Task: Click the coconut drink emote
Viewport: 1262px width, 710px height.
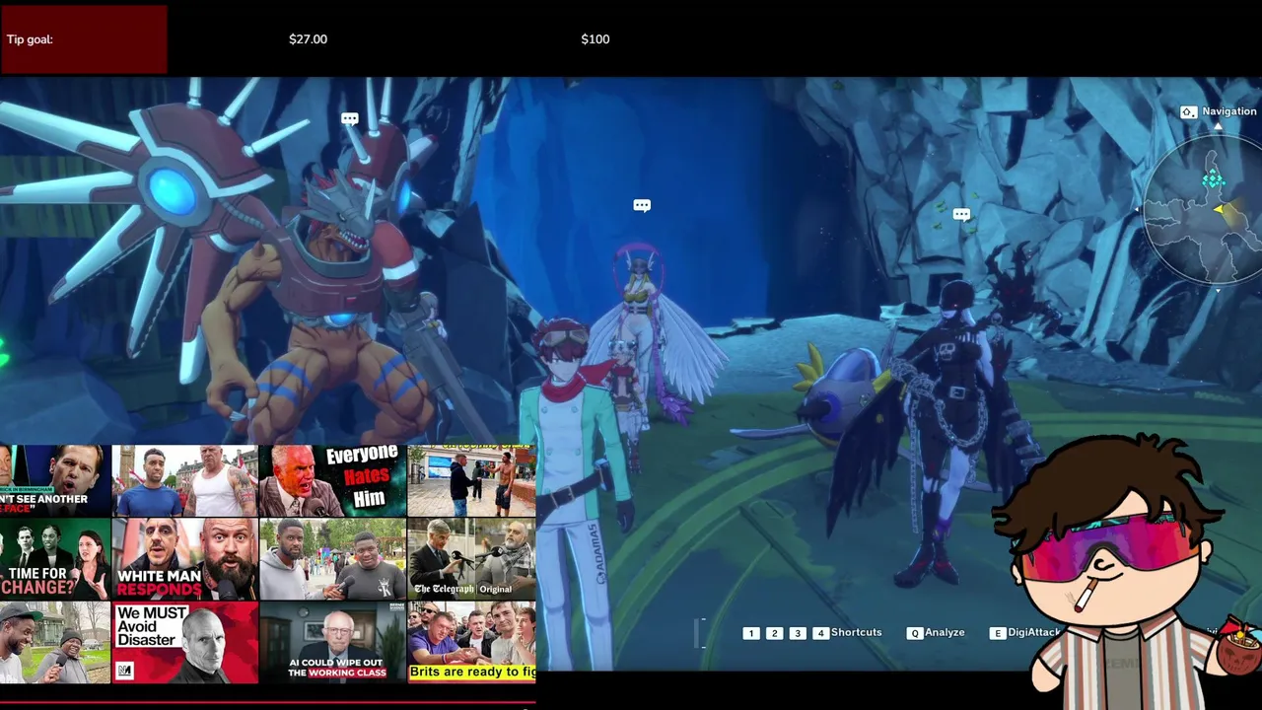Action: click(1240, 644)
